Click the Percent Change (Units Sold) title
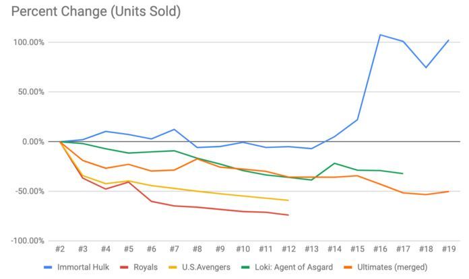The height and width of the screenshot is (279, 469). (96, 12)
